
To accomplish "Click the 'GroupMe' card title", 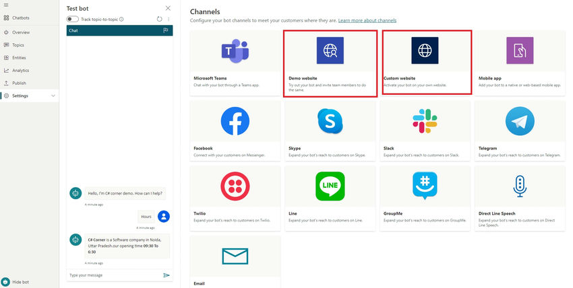I will tap(393, 213).
